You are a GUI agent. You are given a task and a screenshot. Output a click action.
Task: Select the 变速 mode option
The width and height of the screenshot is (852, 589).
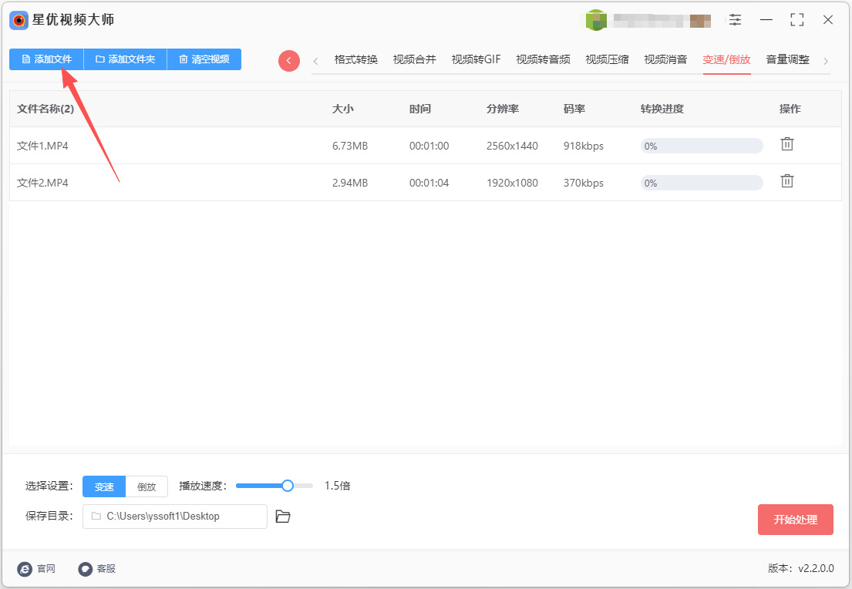tap(104, 486)
